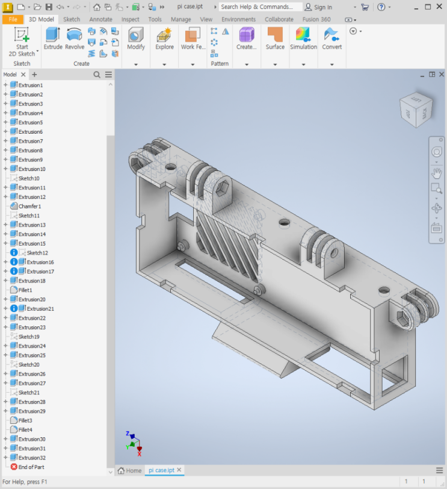Select Fillet1 in the model tree
Image resolution: width=447 pixels, height=489 pixels.
25,290
